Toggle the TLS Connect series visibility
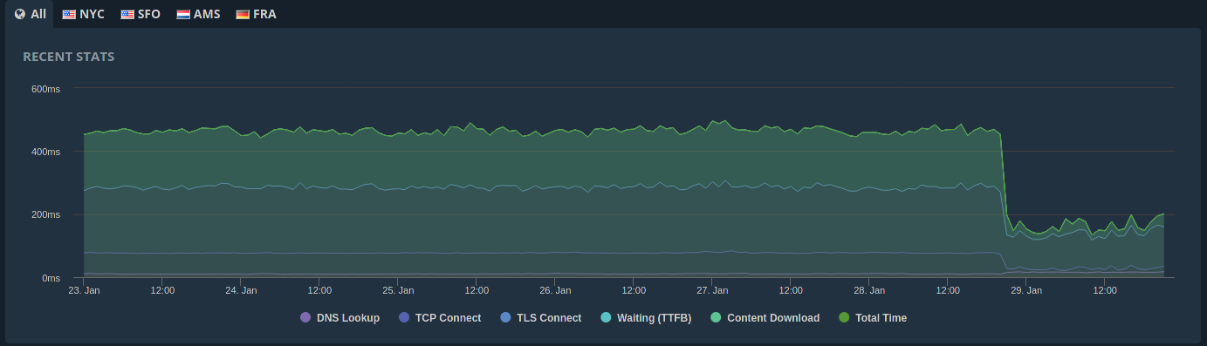The image size is (1207, 346). pyautogui.click(x=541, y=318)
